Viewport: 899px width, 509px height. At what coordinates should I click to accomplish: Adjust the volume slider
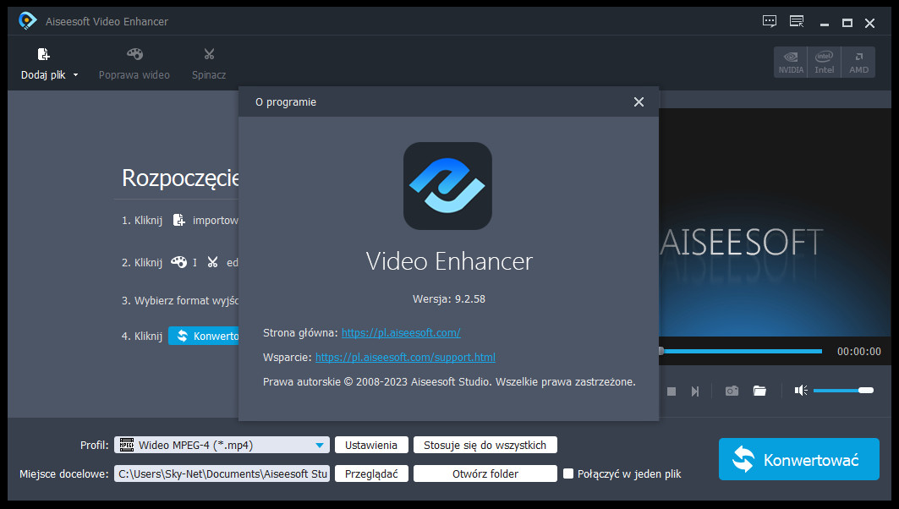(843, 391)
